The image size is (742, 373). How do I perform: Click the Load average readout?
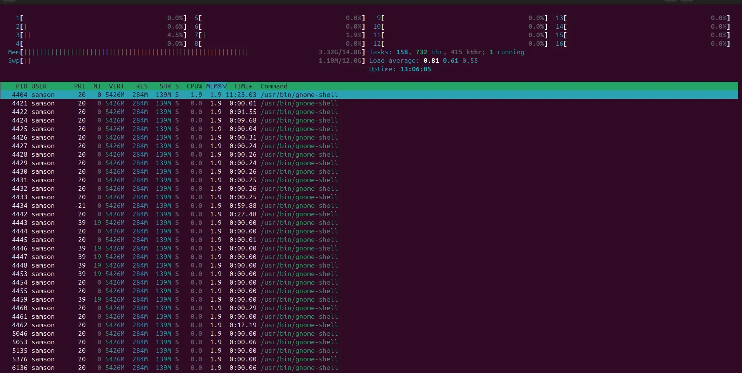click(423, 60)
